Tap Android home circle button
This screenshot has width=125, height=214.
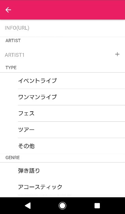[62, 206]
